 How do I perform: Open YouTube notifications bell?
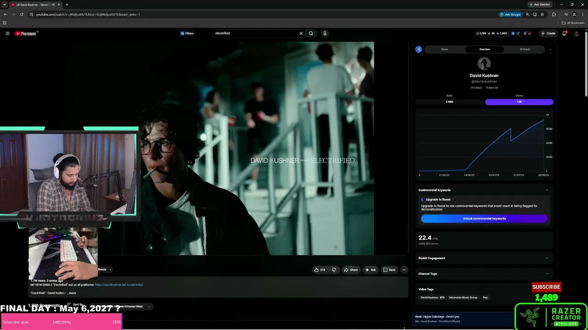(x=565, y=33)
